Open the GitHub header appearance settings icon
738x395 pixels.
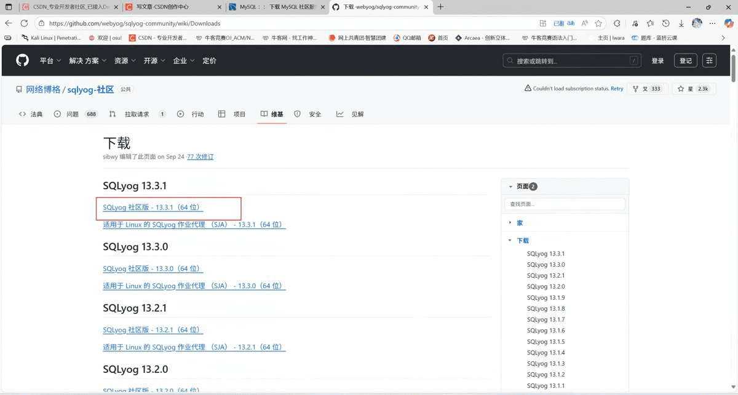pos(710,60)
